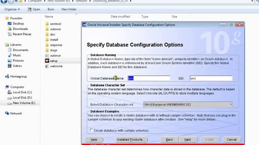Screen dimensions: 259x145
Task: Click Open in Explorer toolbar
Action: pos(34,9)
